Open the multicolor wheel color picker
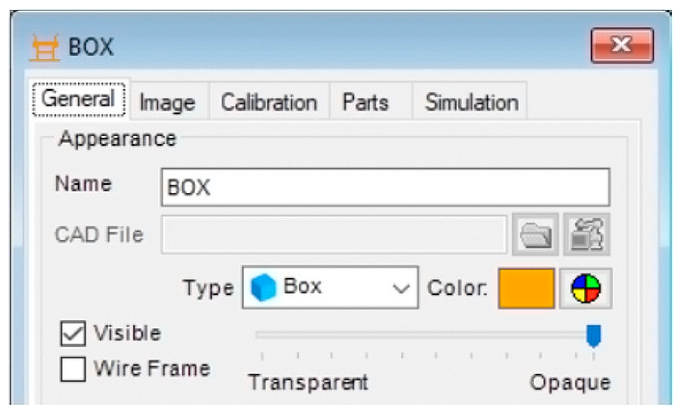Image resolution: width=683 pixels, height=416 pixels. pos(586,289)
